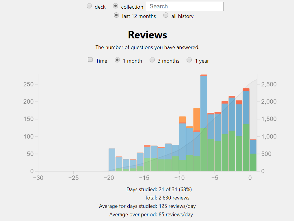Click 'The number of questions you have answered.'
The width and height of the screenshot is (294, 221).
point(147,47)
